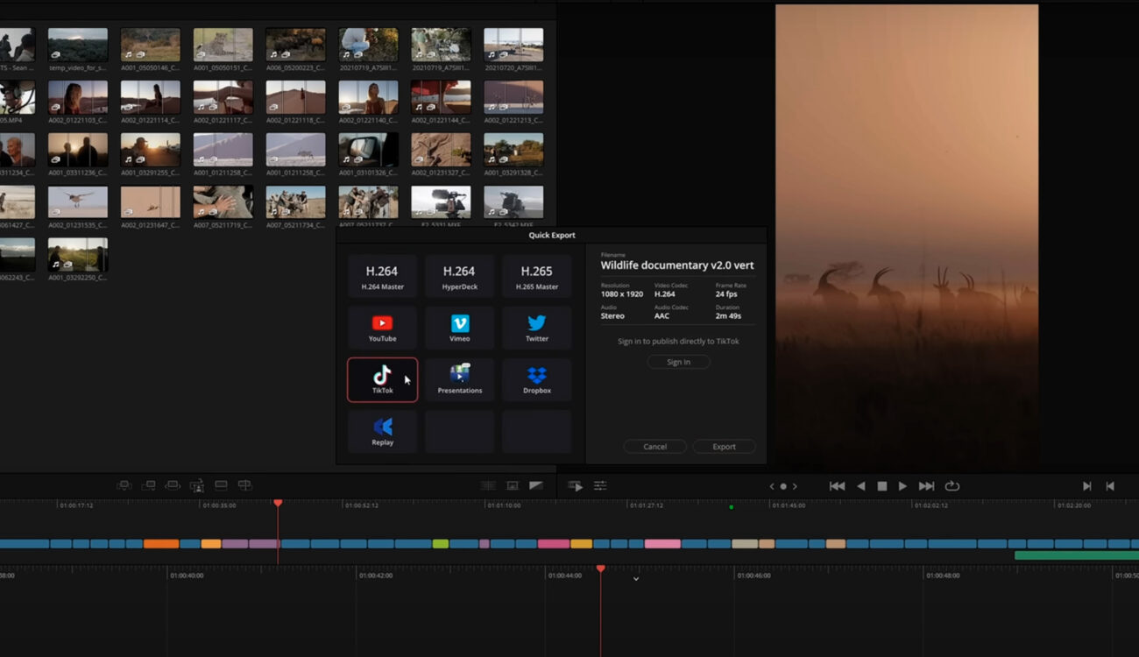1139x657 pixels.
Task: Choose the Replay export preset
Action: tap(382, 432)
